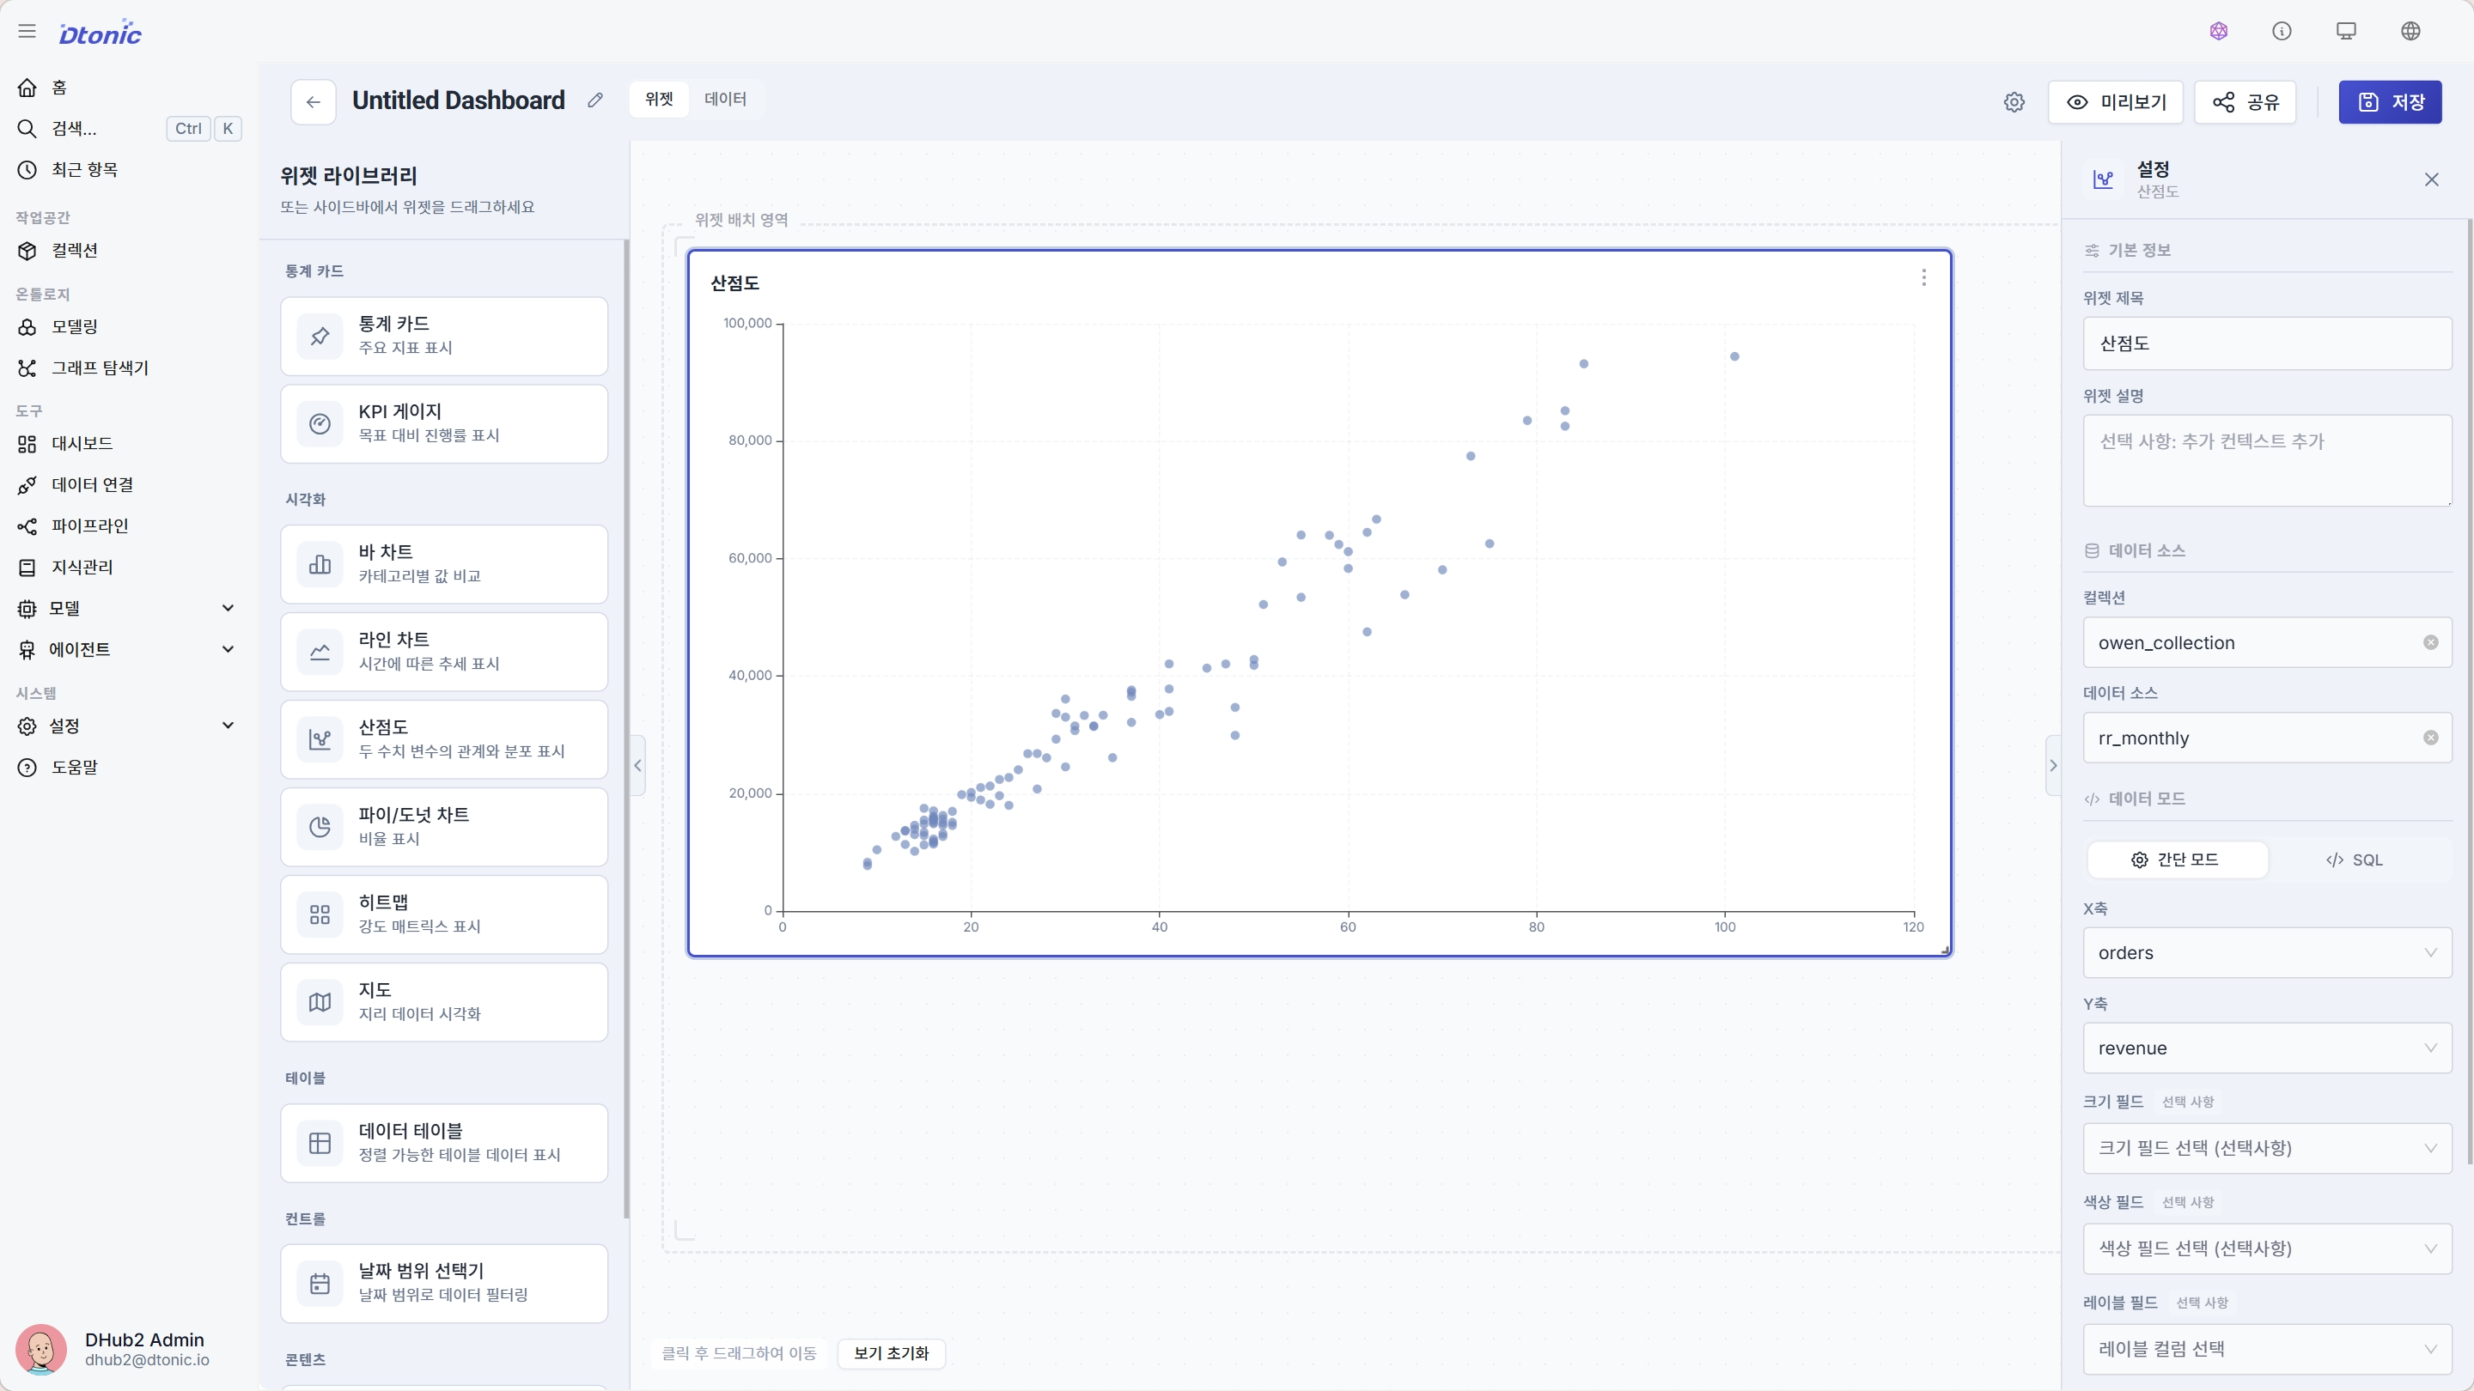This screenshot has width=2474, height=1391.
Task: Click the monitor display icon
Action: (x=2346, y=32)
